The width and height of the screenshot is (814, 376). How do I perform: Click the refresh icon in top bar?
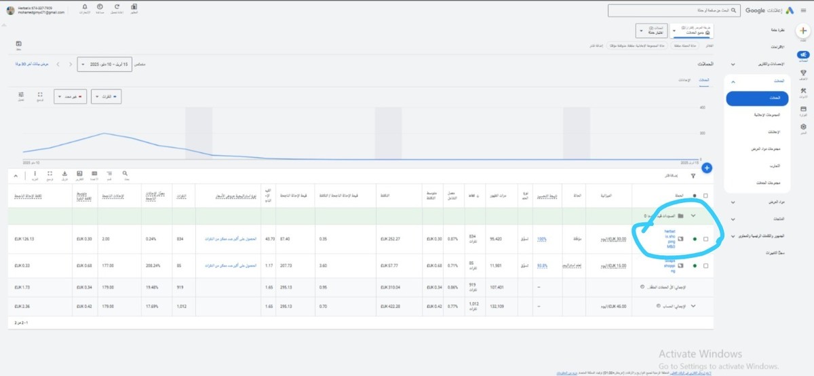point(117,7)
